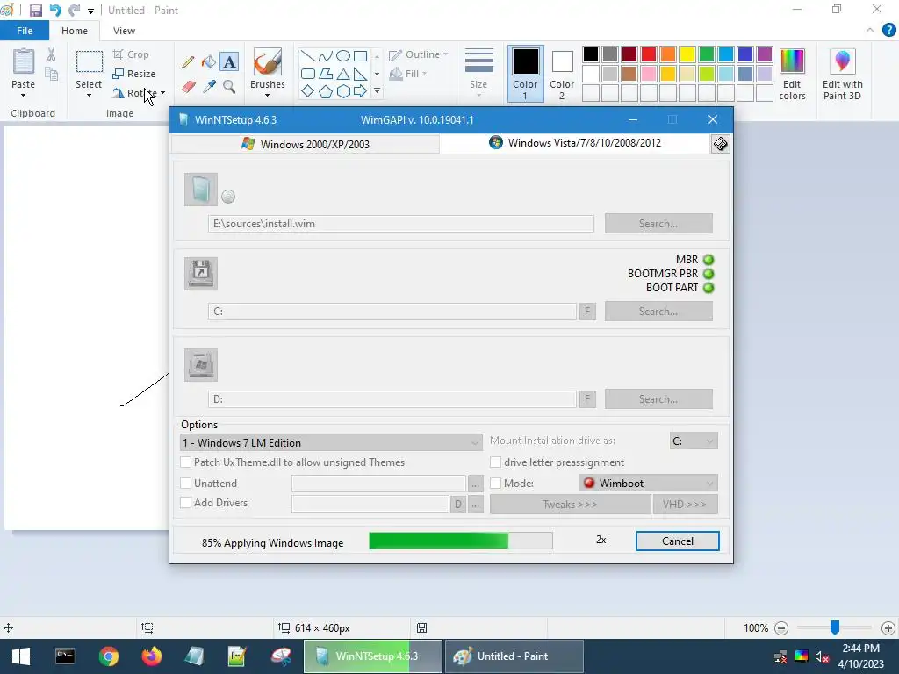This screenshot has width=899, height=674.
Task: Expand the Shapes gallery more arrow
Action: 377,91
